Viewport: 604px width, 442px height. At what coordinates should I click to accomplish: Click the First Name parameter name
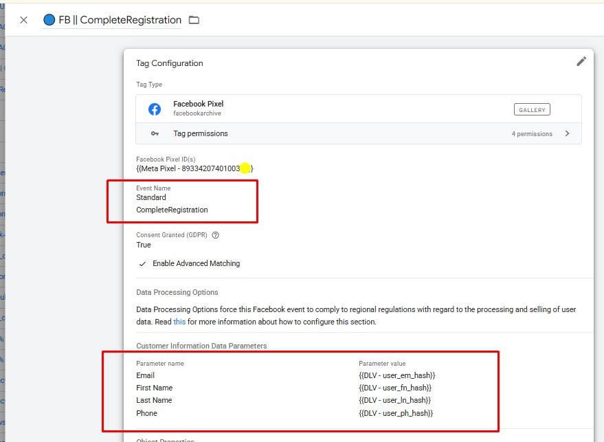(x=154, y=388)
